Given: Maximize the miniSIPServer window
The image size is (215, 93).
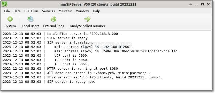Looking at the screenshot, I should pos(202,4).
